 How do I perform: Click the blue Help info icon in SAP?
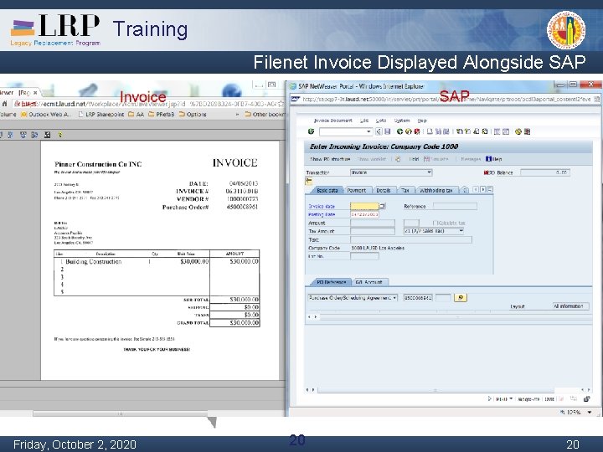[x=488, y=159]
